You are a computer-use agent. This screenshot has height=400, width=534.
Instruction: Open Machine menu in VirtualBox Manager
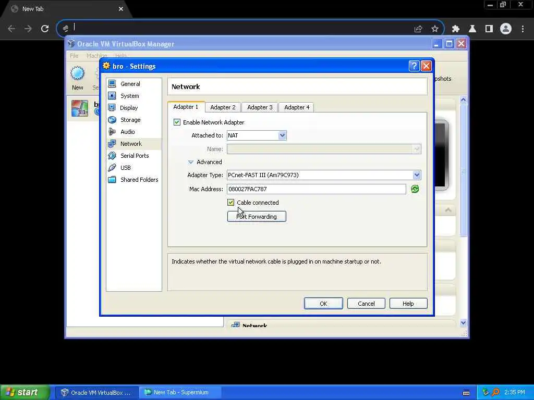tap(96, 56)
